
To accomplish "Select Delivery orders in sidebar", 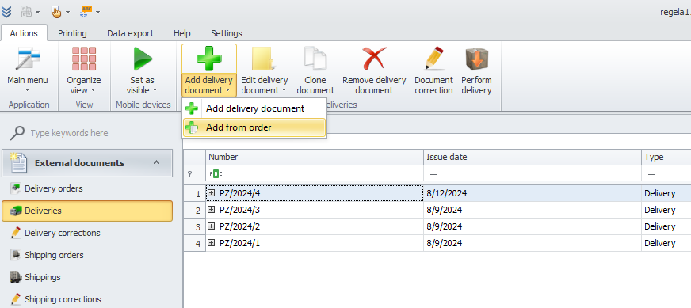I will (x=87, y=188).
